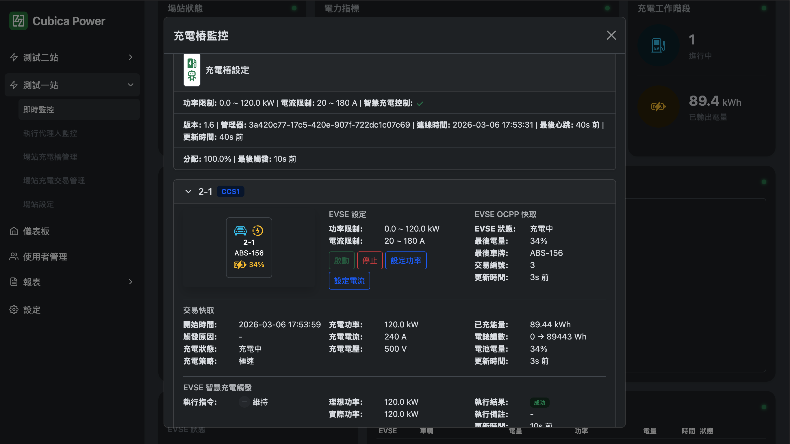790x444 pixels.
Task: Click the settings gear icon
Action: click(x=14, y=309)
